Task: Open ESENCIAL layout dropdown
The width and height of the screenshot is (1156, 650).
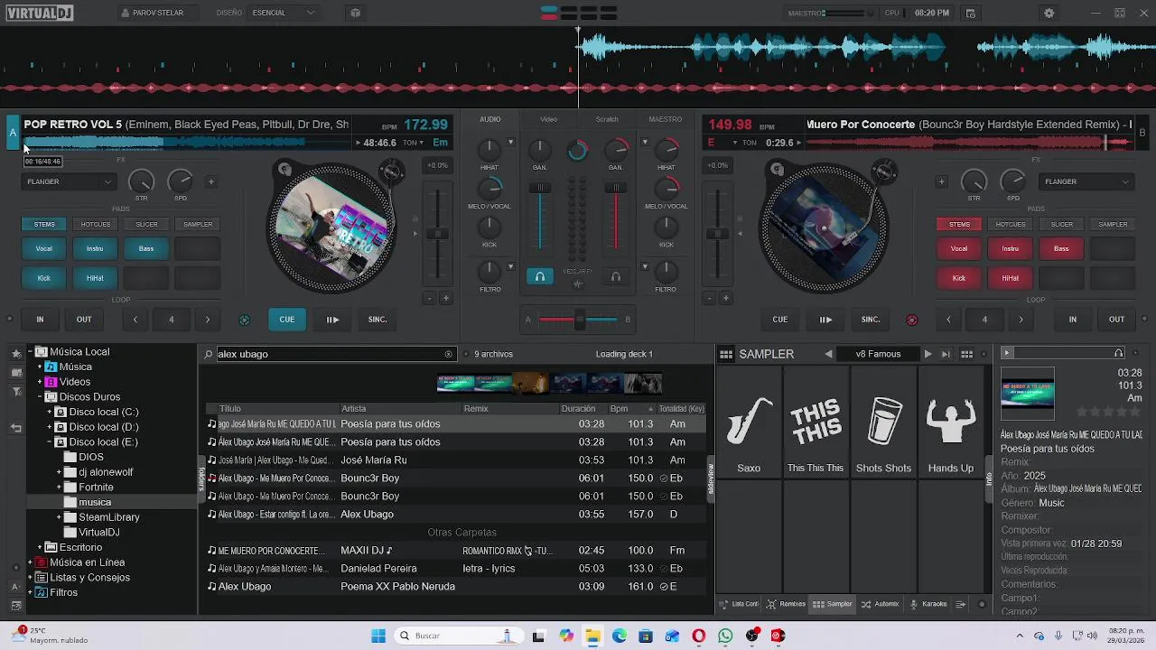Action: coord(284,13)
